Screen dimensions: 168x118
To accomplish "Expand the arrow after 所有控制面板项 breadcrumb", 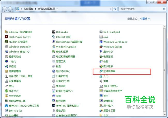I will tap(57, 9).
